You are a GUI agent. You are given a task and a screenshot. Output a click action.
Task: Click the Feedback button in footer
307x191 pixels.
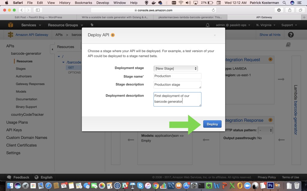point(18,177)
